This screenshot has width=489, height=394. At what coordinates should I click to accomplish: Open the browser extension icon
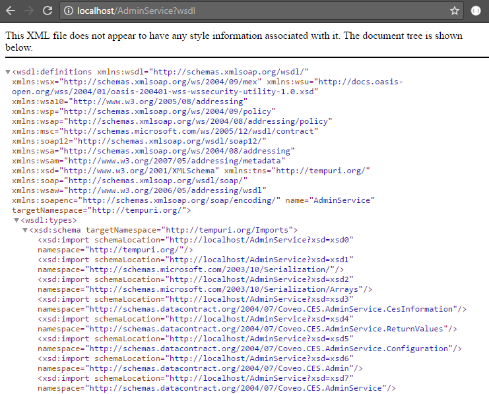coord(476,11)
